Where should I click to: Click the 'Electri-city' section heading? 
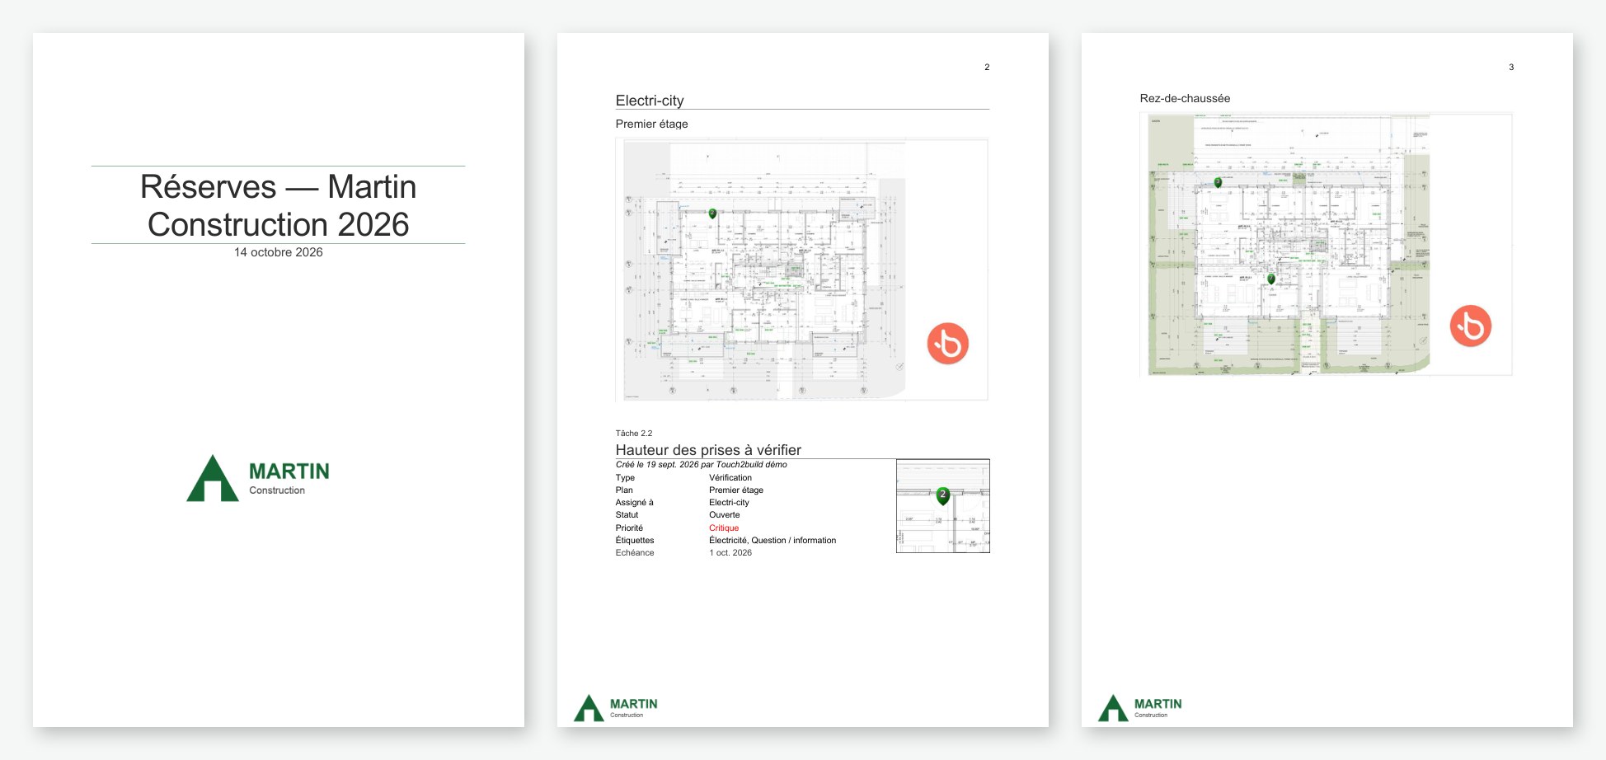tap(650, 101)
